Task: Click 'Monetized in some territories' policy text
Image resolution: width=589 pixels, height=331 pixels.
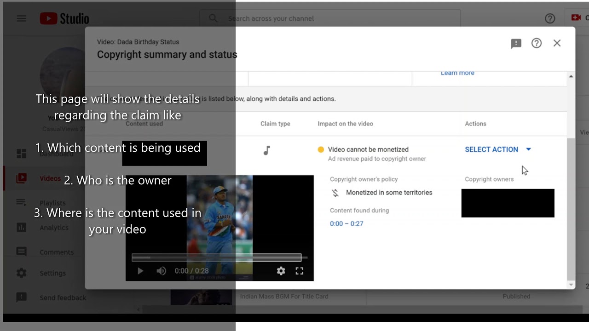Action: 389,193
